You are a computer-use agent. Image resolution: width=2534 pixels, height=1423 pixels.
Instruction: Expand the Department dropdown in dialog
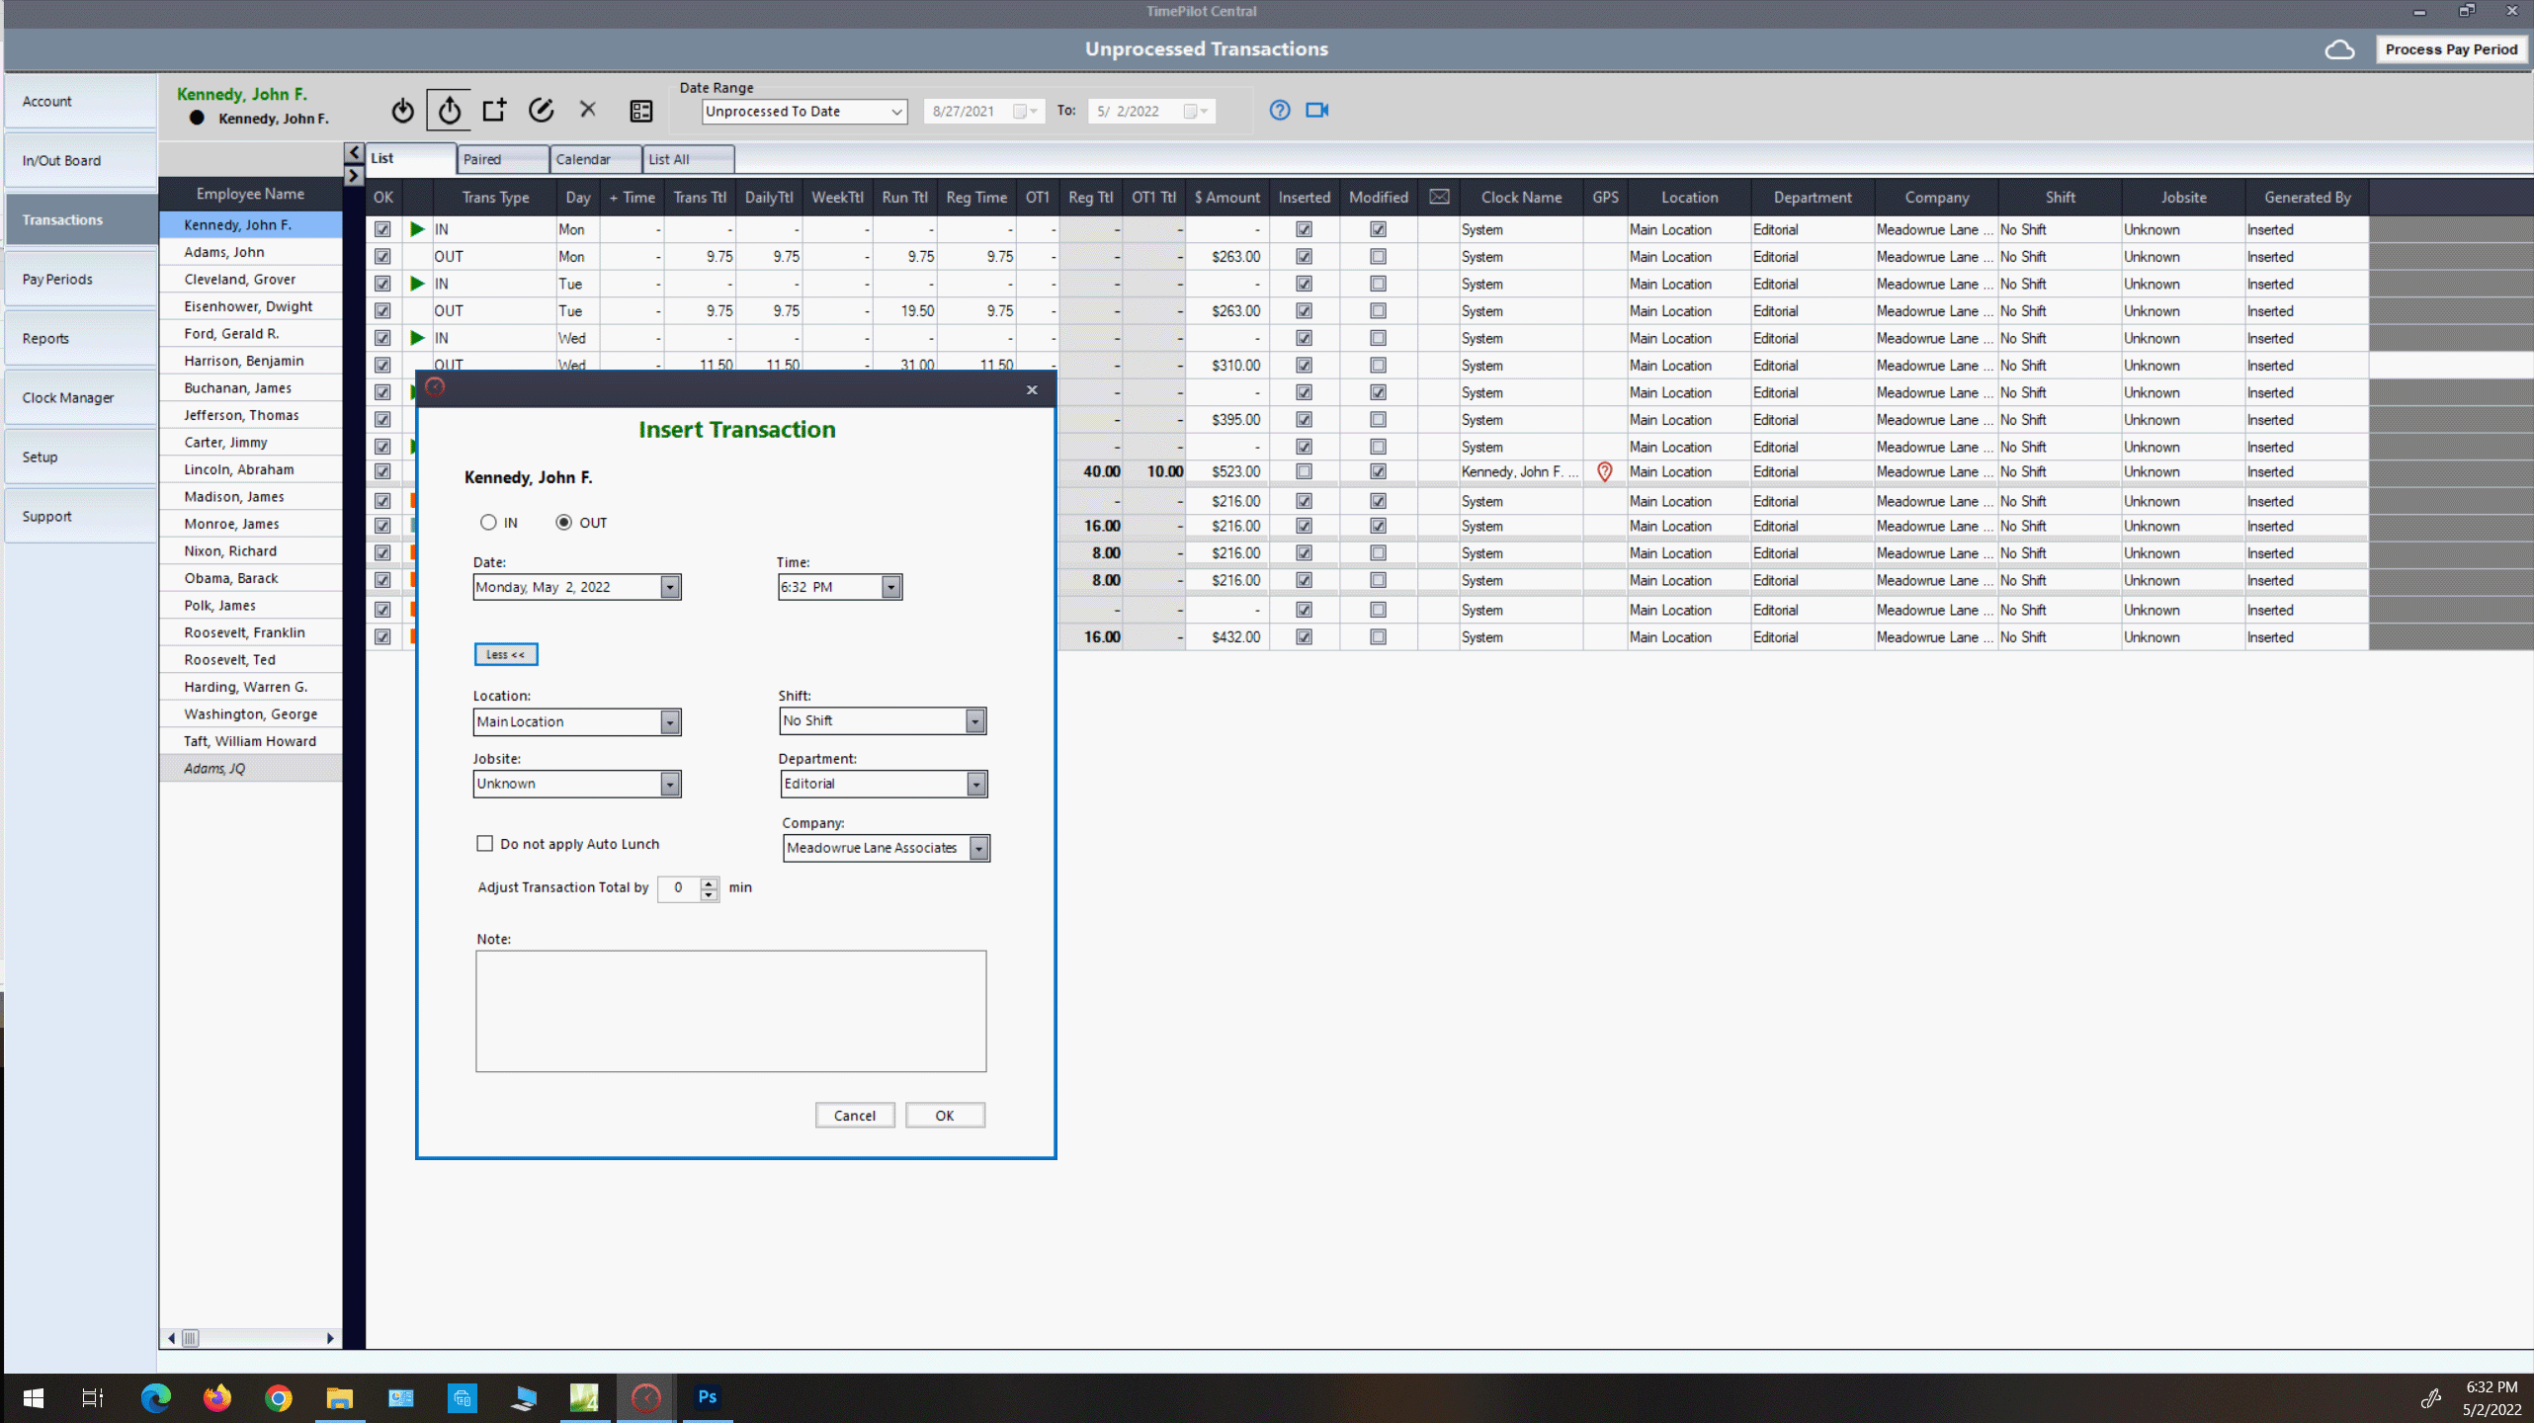tap(976, 785)
